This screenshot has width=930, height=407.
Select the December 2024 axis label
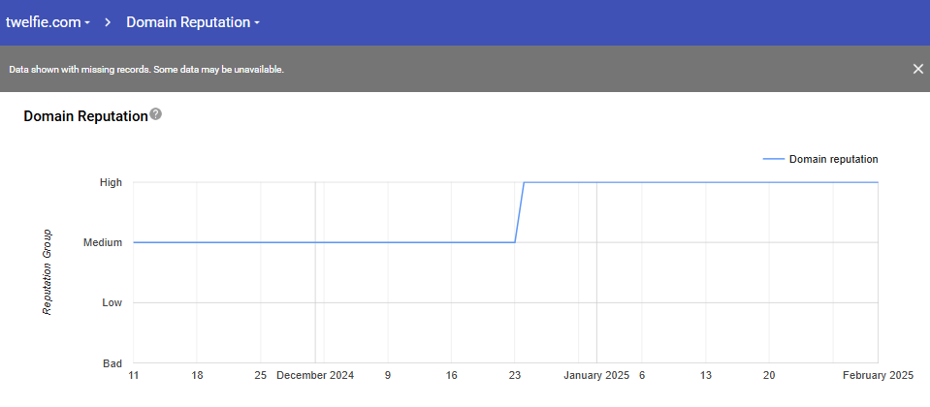[315, 375]
